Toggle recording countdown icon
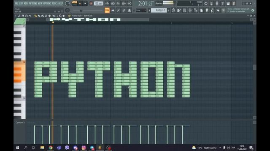Image resolution: width=270 pixels, height=151 pixels. (118, 3)
